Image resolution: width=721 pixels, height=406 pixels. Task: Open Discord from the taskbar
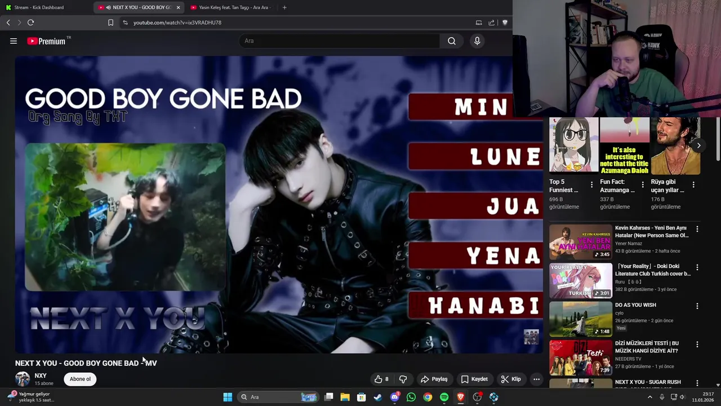(x=395, y=397)
